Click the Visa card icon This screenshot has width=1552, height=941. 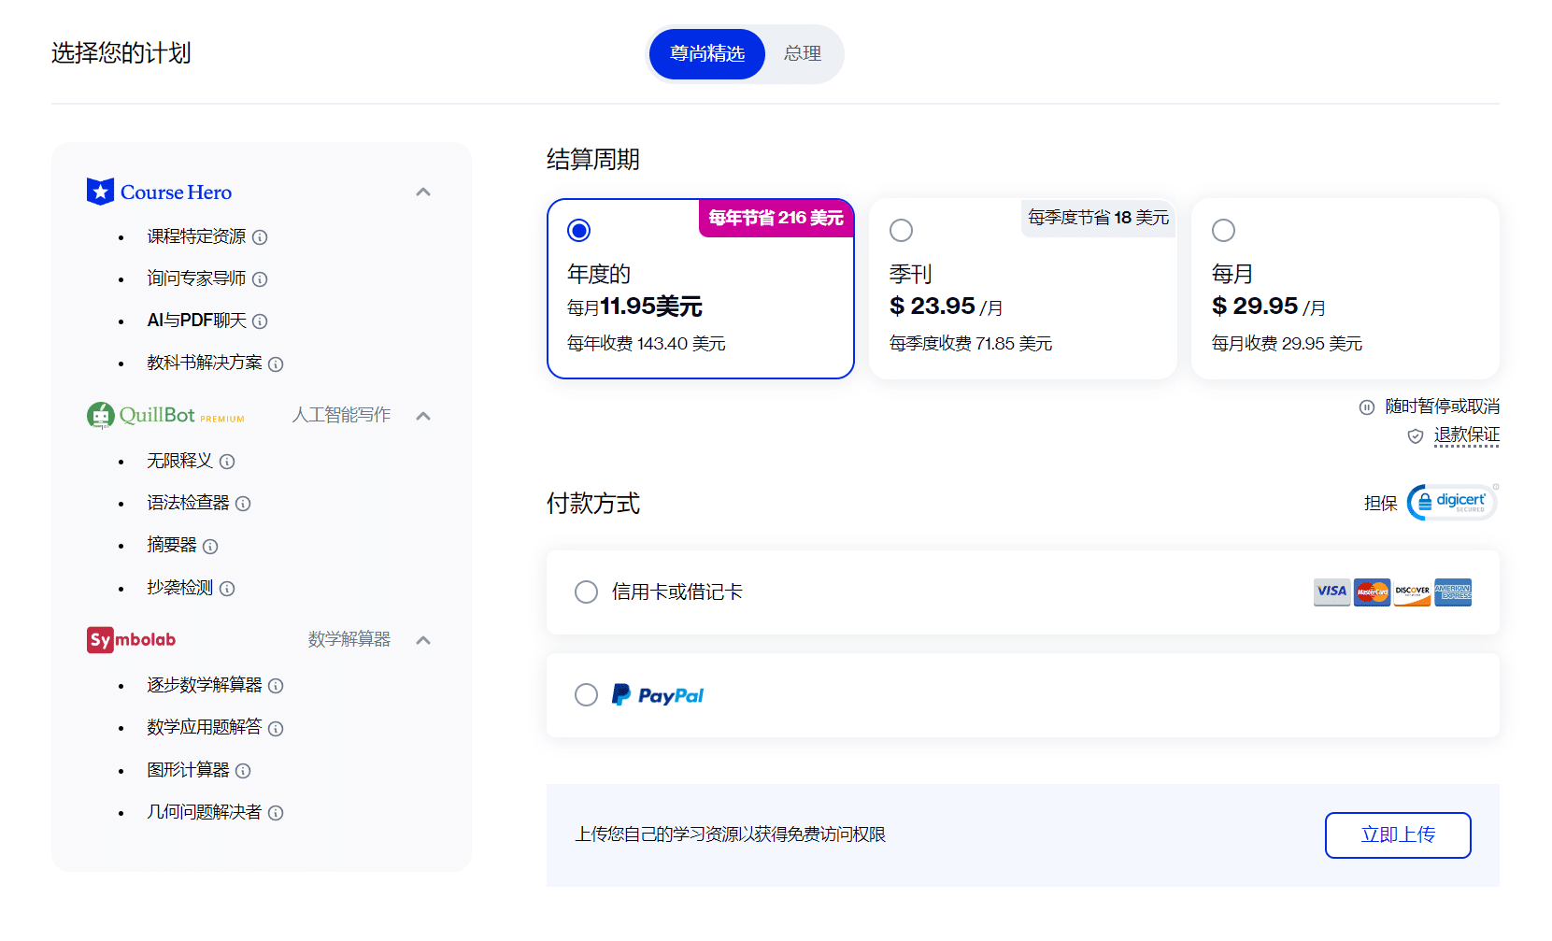[1331, 592]
